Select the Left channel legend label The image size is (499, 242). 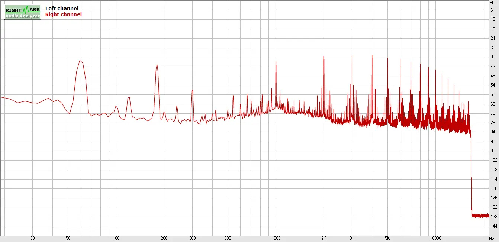(62, 8)
